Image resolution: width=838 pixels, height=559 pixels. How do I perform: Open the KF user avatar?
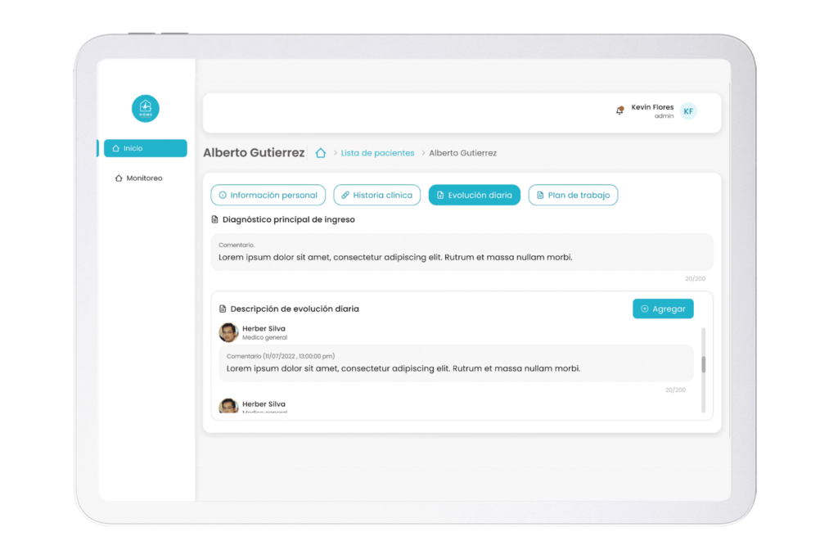click(x=688, y=111)
